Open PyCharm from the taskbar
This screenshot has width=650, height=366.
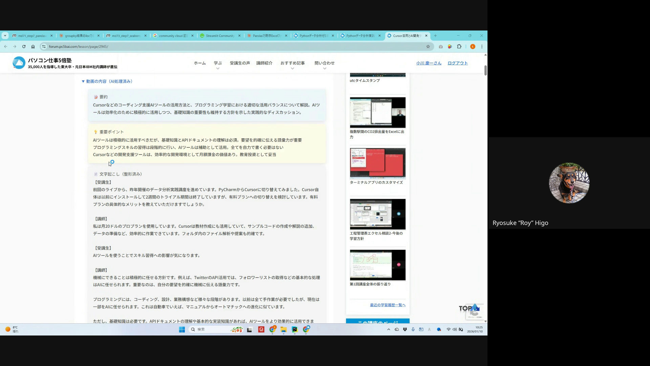click(x=295, y=329)
